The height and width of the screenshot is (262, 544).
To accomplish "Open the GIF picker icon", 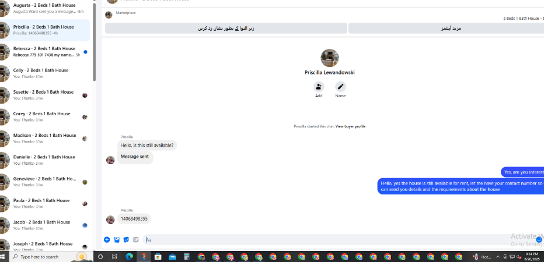I will [135, 239].
